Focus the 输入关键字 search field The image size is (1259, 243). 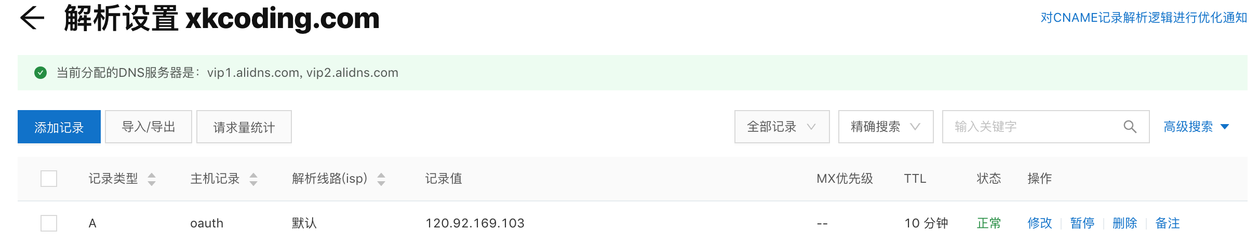pyautogui.click(x=1034, y=127)
